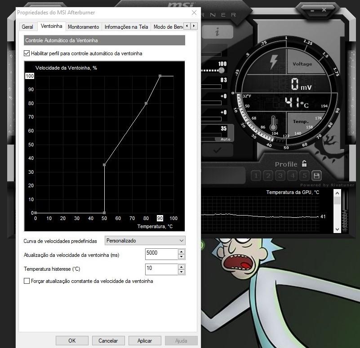Screen dimensions: 360x348
Task: Click the 'Controle Automático da Ventoinha' header
Action: [x=104, y=40]
